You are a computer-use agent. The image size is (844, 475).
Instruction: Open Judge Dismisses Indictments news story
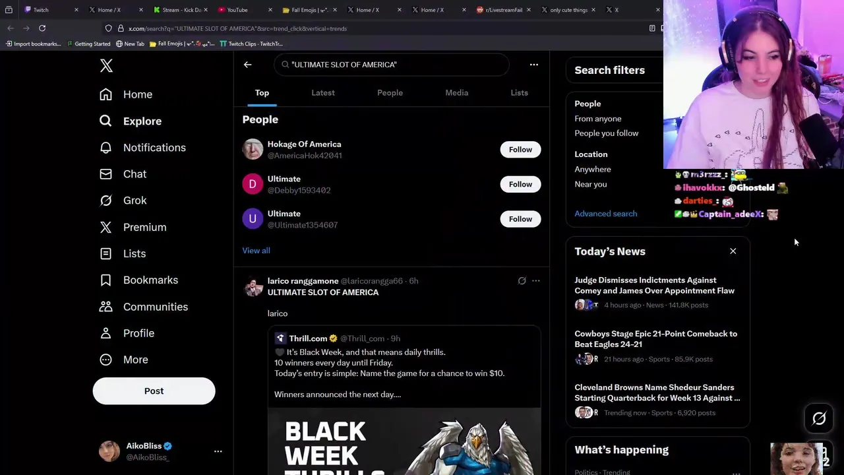tap(657, 292)
